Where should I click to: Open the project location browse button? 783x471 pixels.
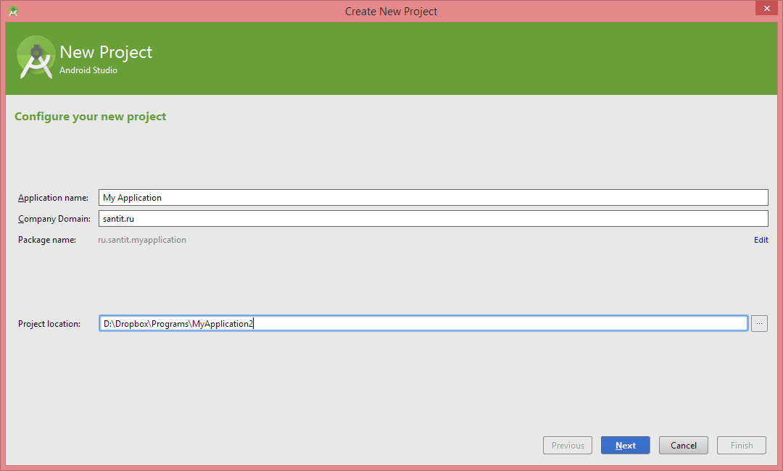(x=759, y=323)
